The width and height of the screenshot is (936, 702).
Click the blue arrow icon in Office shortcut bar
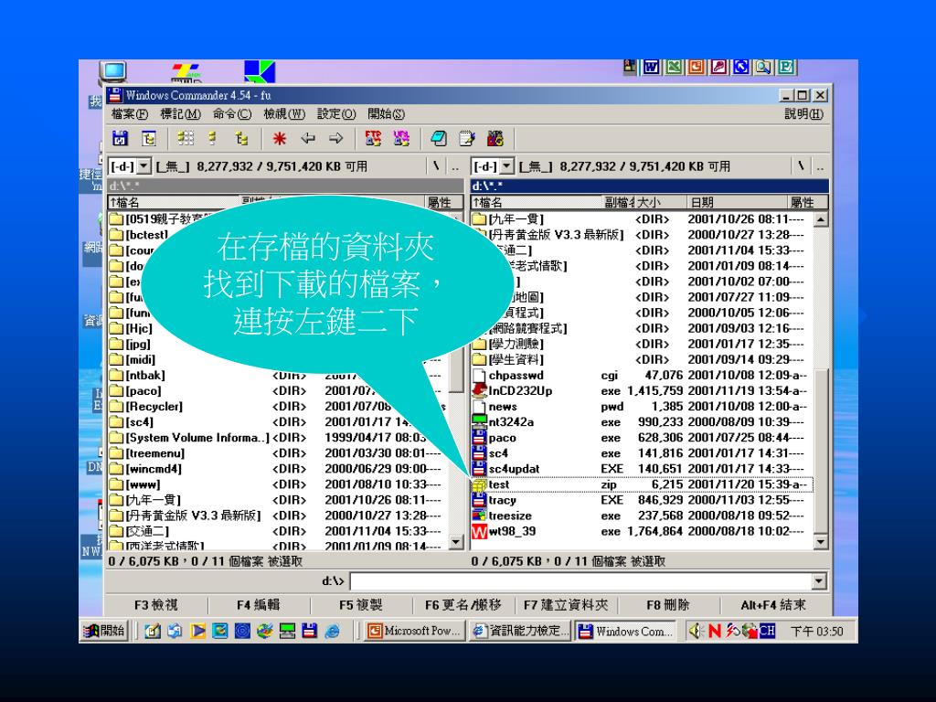click(x=740, y=67)
